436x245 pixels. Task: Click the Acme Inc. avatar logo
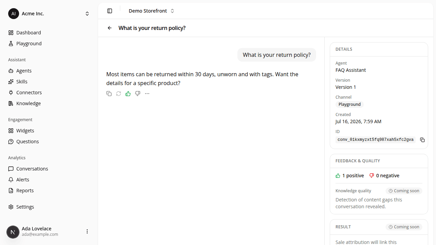coord(14,14)
